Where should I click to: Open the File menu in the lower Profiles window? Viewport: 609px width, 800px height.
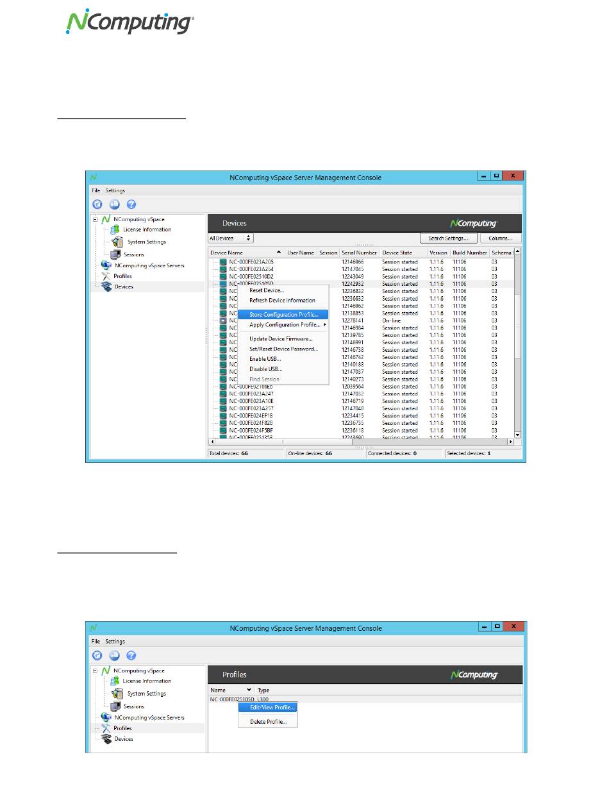coord(96,641)
